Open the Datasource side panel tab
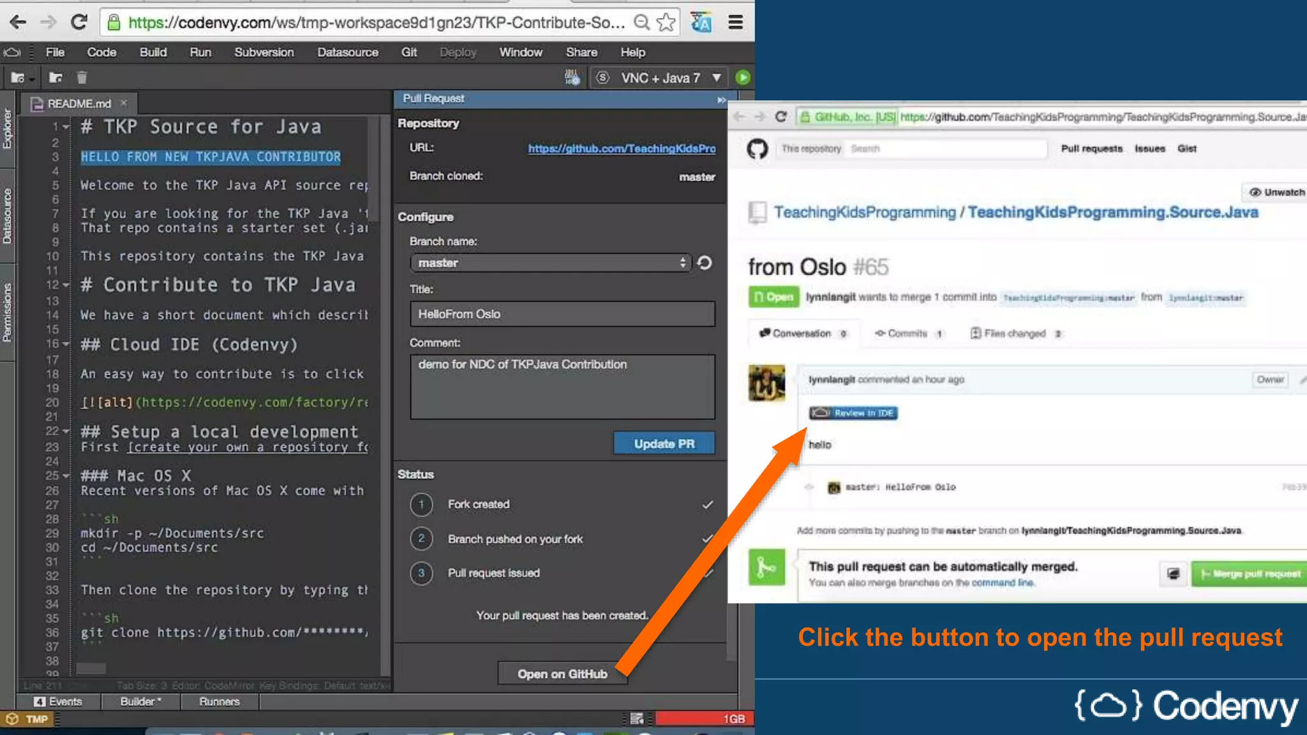1307x735 pixels. pyautogui.click(x=7, y=216)
